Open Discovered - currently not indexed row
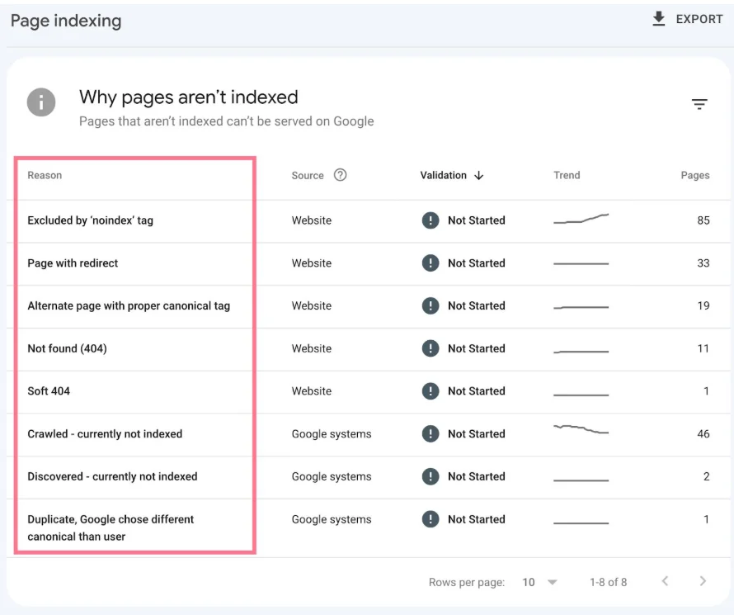The width and height of the screenshot is (734, 615). pos(369,477)
